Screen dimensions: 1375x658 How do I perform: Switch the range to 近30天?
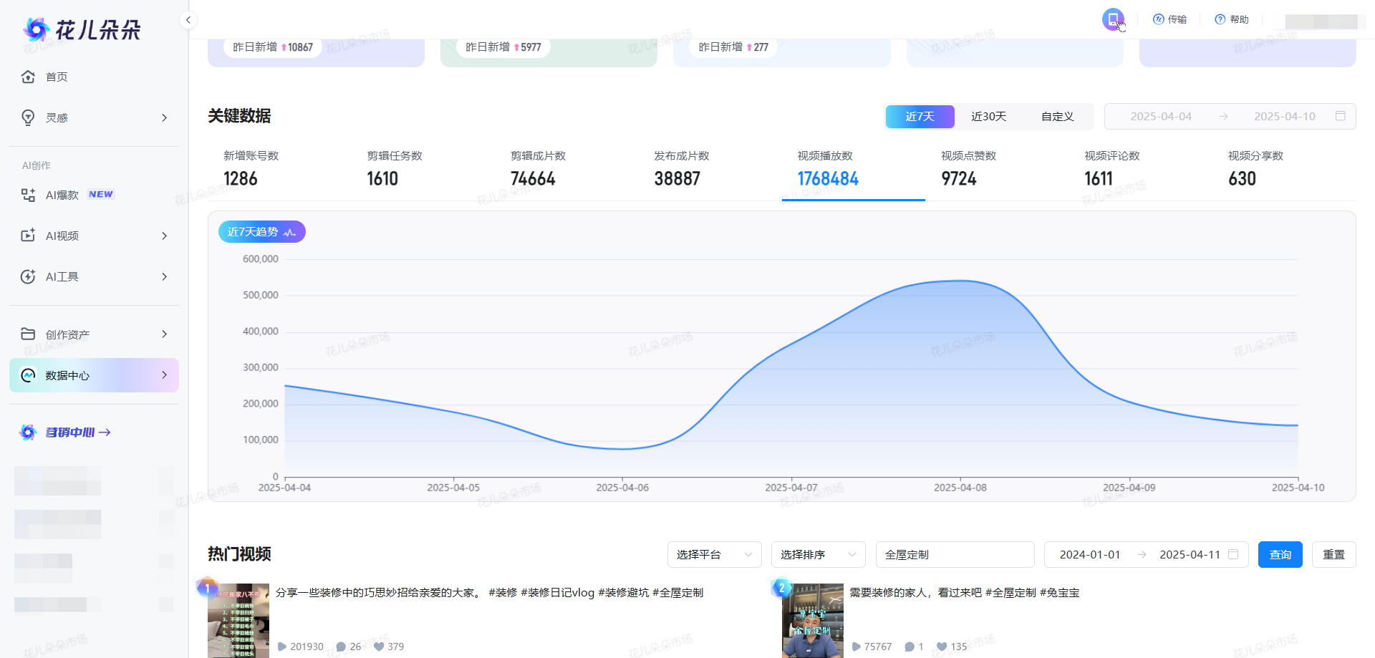tap(988, 117)
